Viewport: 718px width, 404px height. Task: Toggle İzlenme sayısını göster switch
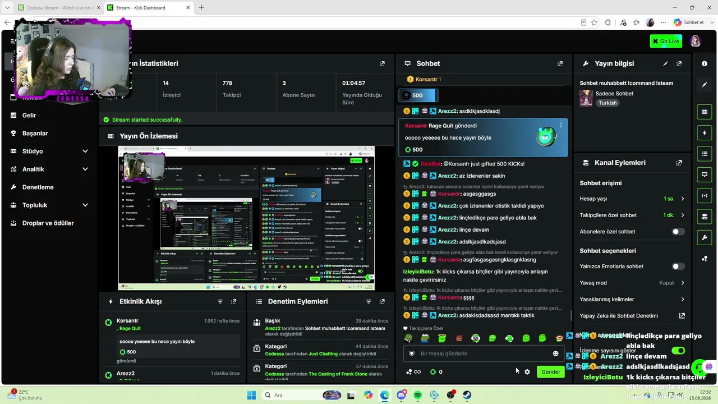pyautogui.click(x=678, y=351)
